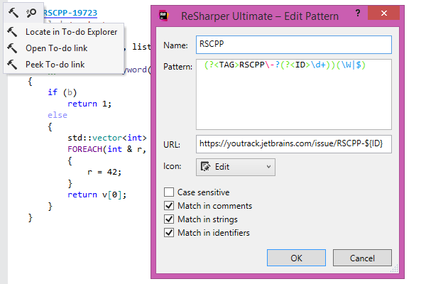
Task: Uncheck Match in strings
Action: pos(169,219)
